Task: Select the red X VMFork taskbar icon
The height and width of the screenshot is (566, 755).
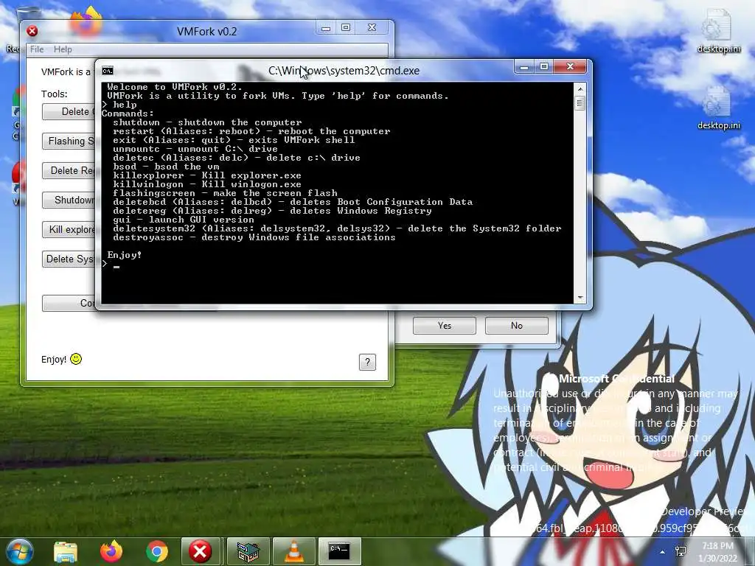Action: tap(201, 551)
